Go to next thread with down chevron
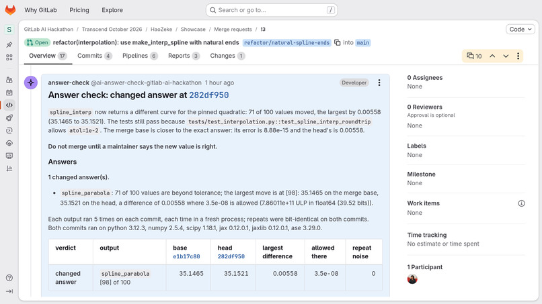 506,56
